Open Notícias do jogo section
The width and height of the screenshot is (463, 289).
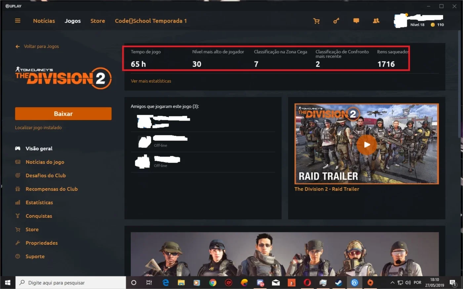pos(45,162)
